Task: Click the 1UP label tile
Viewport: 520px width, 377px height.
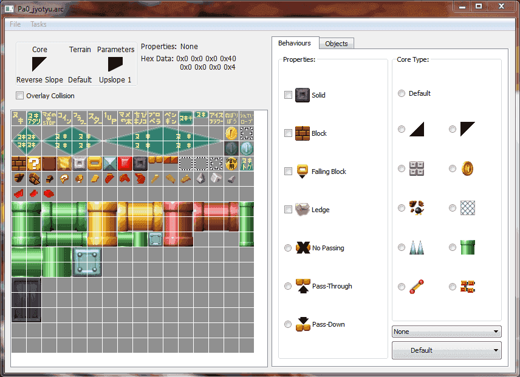Action: [110, 118]
